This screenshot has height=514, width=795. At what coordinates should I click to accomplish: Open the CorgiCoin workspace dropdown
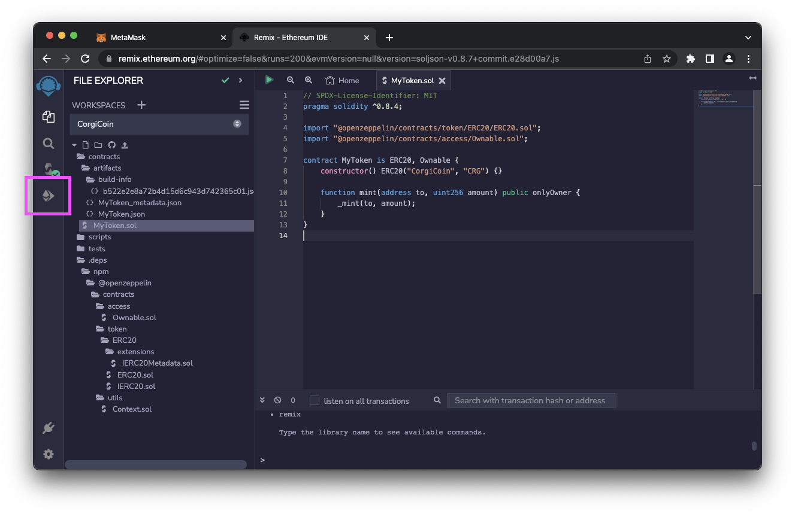160,124
